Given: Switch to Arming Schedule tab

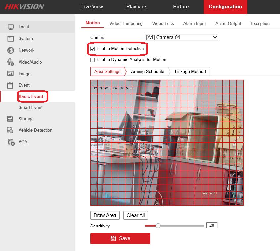Looking at the screenshot, I should [x=147, y=71].
